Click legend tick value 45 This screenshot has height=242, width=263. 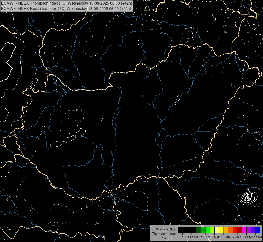tap(246, 237)
